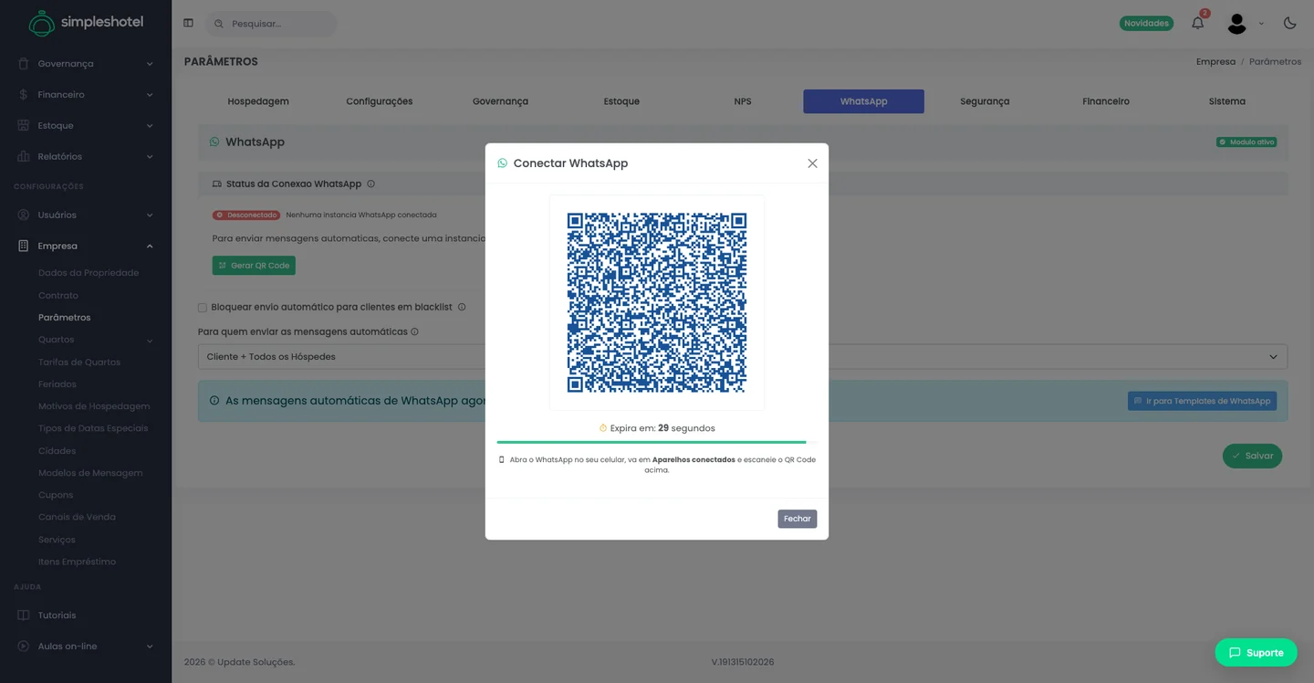Toggle the sidebar collapse icon
1314x683 pixels.
click(x=188, y=23)
